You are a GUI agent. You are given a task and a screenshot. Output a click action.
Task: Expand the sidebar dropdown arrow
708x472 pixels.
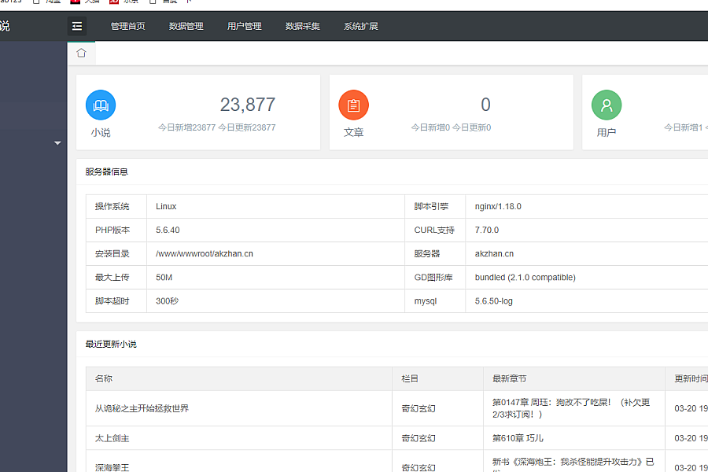[x=57, y=143]
